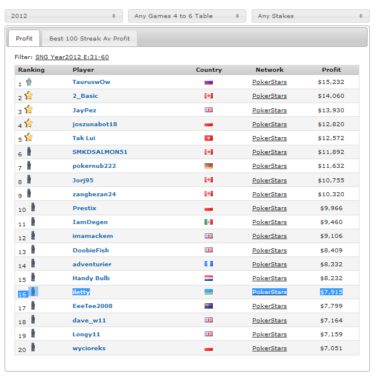This screenshot has width=378, height=378.
Task: Click the Canadian flag for Jorj95
Action: point(209,180)
